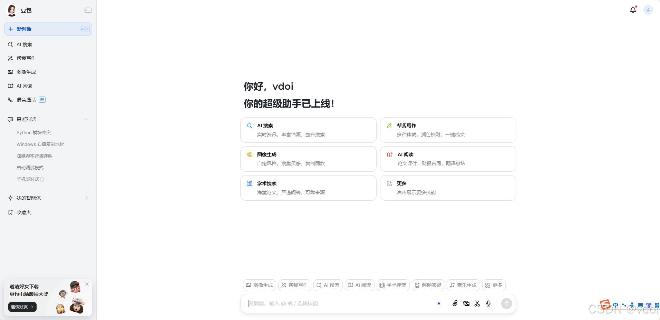Open AI 阅读 in the sidebar

[x=48, y=86]
